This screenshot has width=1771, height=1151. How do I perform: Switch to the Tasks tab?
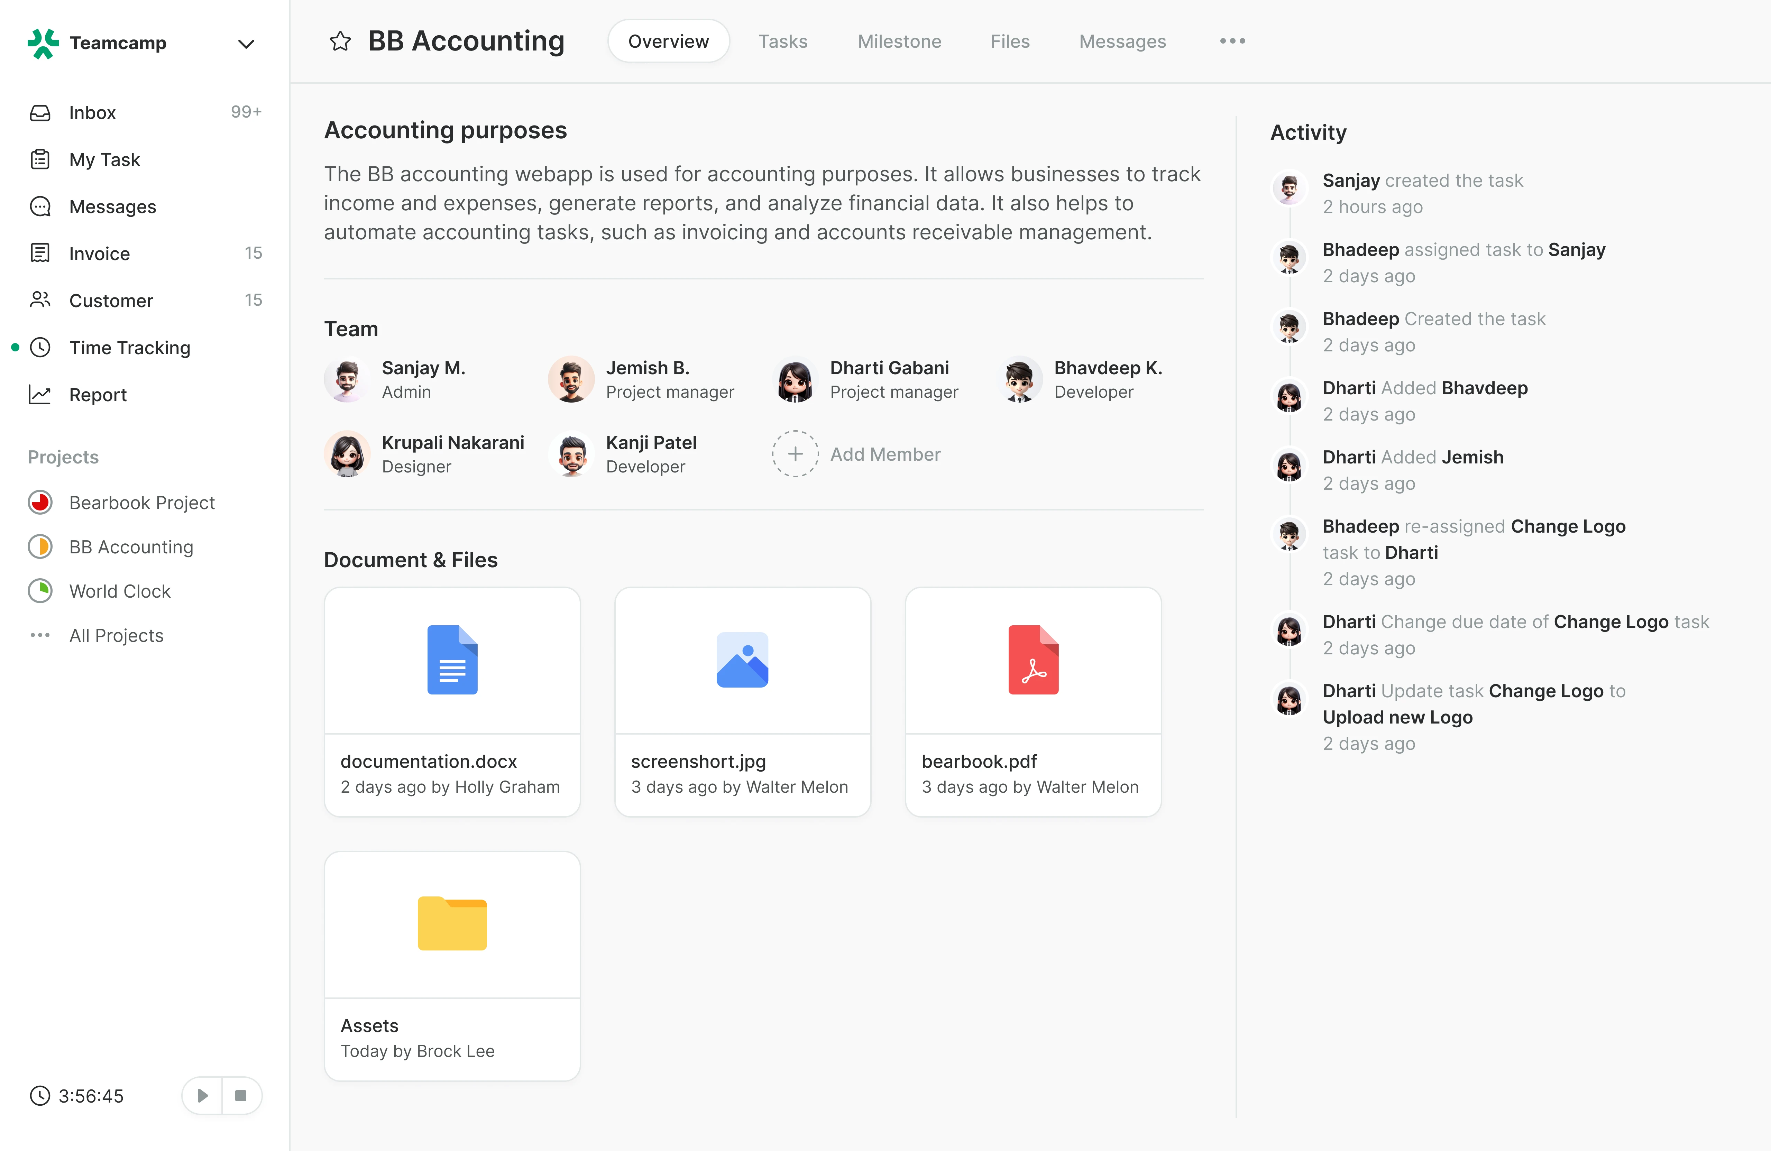(x=783, y=42)
